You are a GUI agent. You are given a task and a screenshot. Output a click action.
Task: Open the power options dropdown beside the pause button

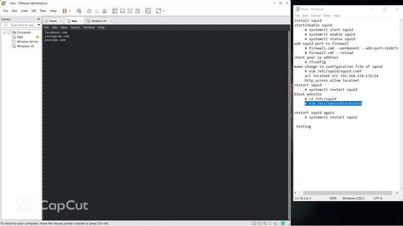(70, 11)
